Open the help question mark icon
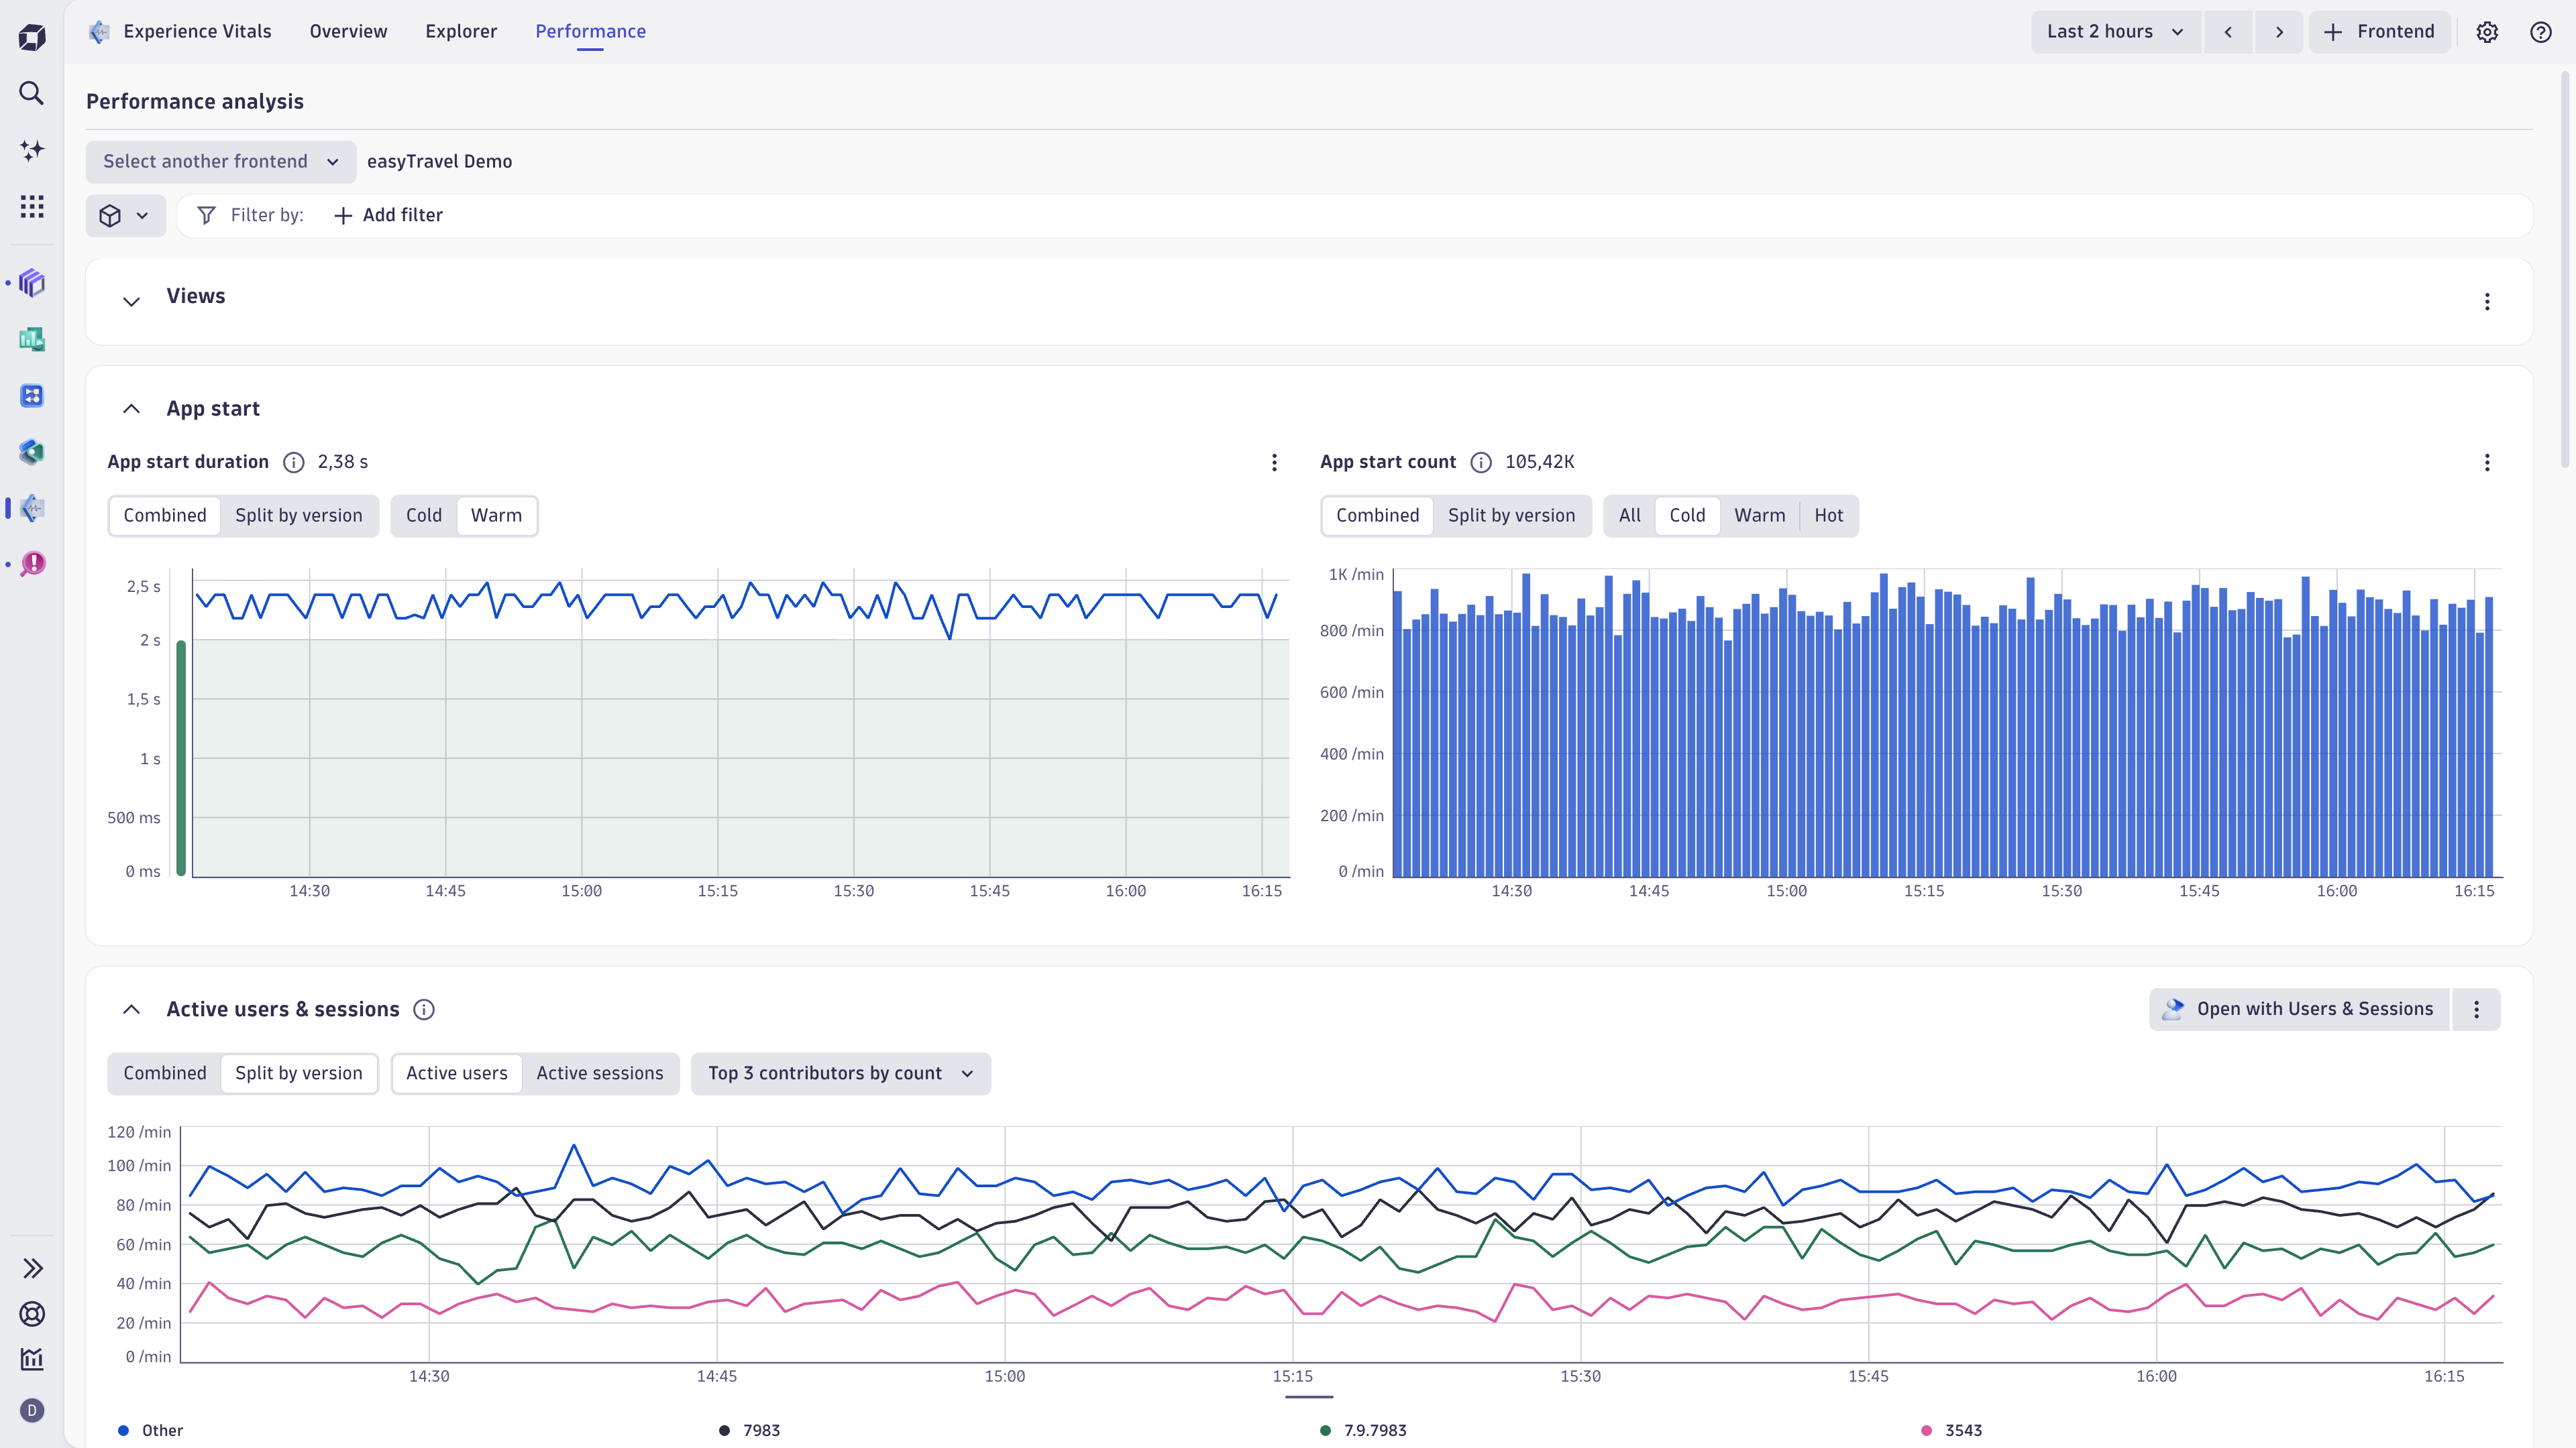2576x1448 pixels. pyautogui.click(x=2540, y=32)
